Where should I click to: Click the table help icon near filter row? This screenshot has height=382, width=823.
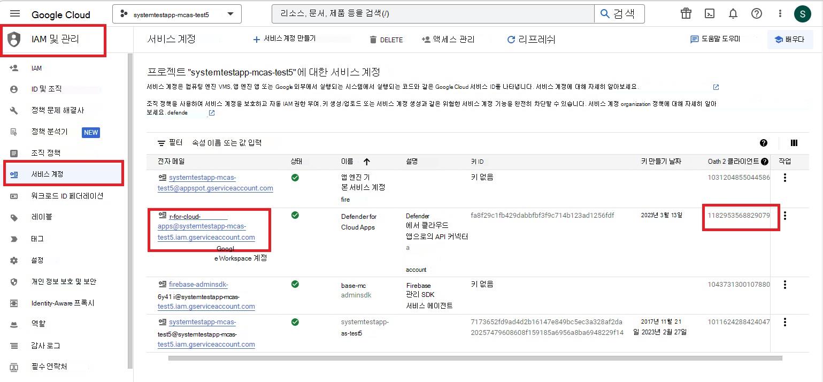coord(764,143)
